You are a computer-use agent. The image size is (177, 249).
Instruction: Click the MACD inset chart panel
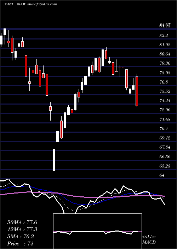[x=97, y=231]
